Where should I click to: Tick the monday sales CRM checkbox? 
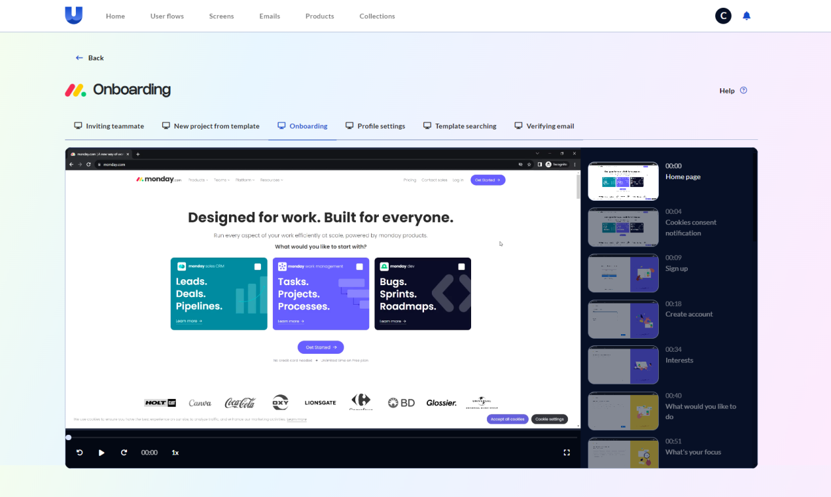[x=258, y=267]
